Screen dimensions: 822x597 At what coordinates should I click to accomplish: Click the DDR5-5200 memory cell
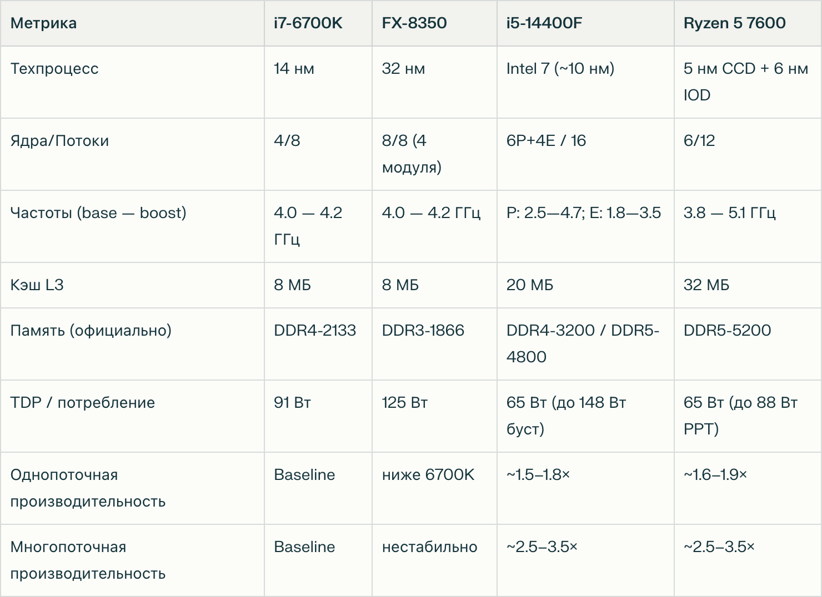click(x=727, y=331)
